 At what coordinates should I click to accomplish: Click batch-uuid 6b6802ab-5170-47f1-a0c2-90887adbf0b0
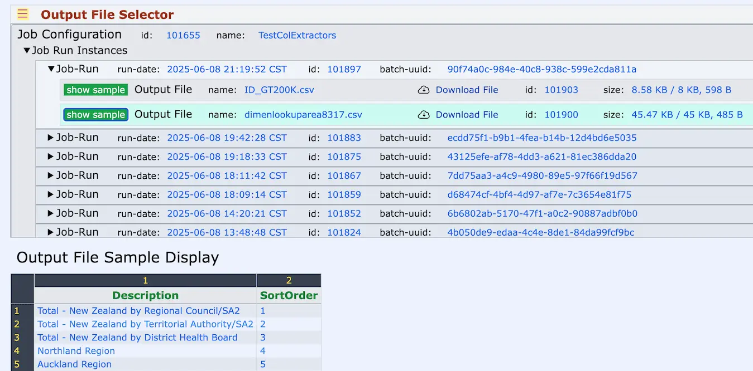click(542, 213)
